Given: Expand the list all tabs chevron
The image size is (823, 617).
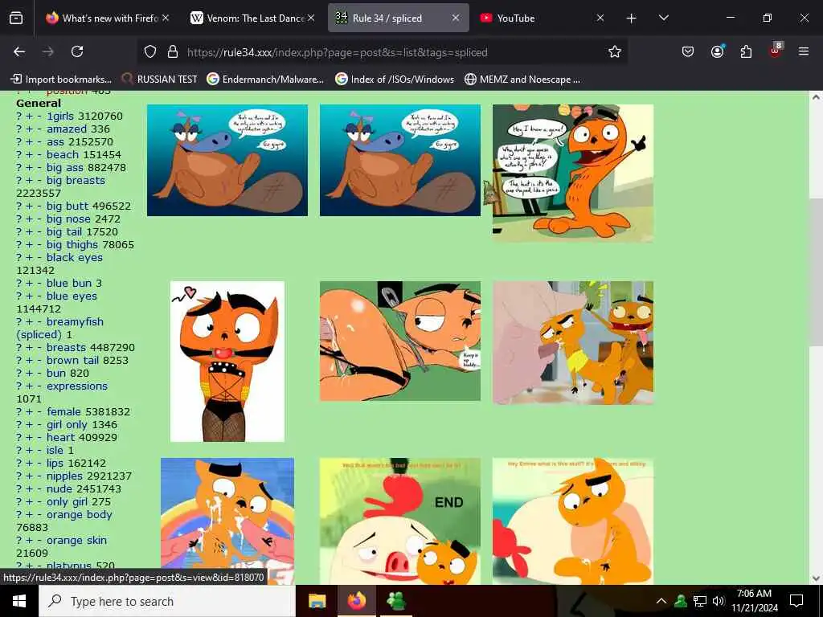Looking at the screenshot, I should tap(663, 18).
